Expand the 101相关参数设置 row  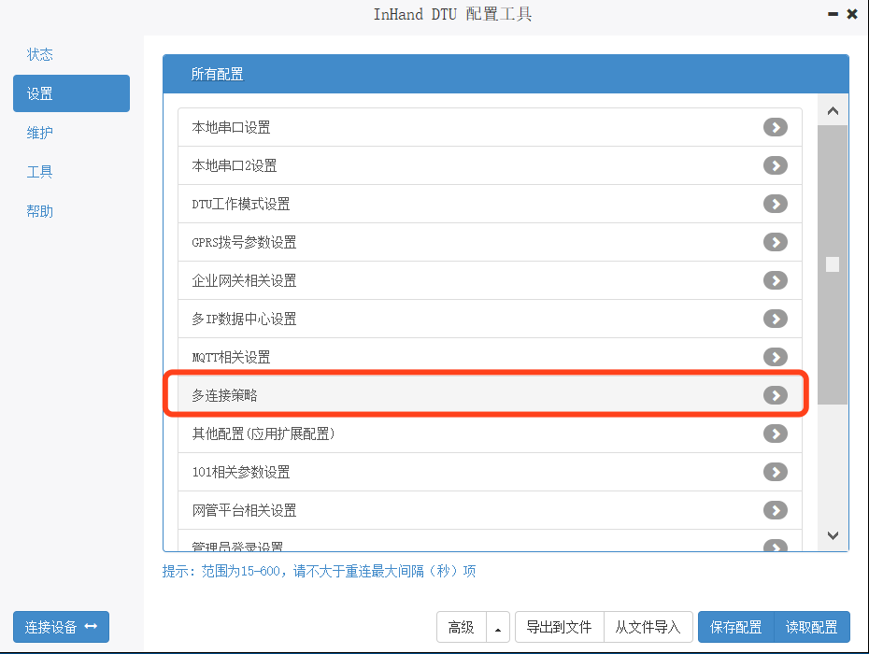pyautogui.click(x=775, y=472)
